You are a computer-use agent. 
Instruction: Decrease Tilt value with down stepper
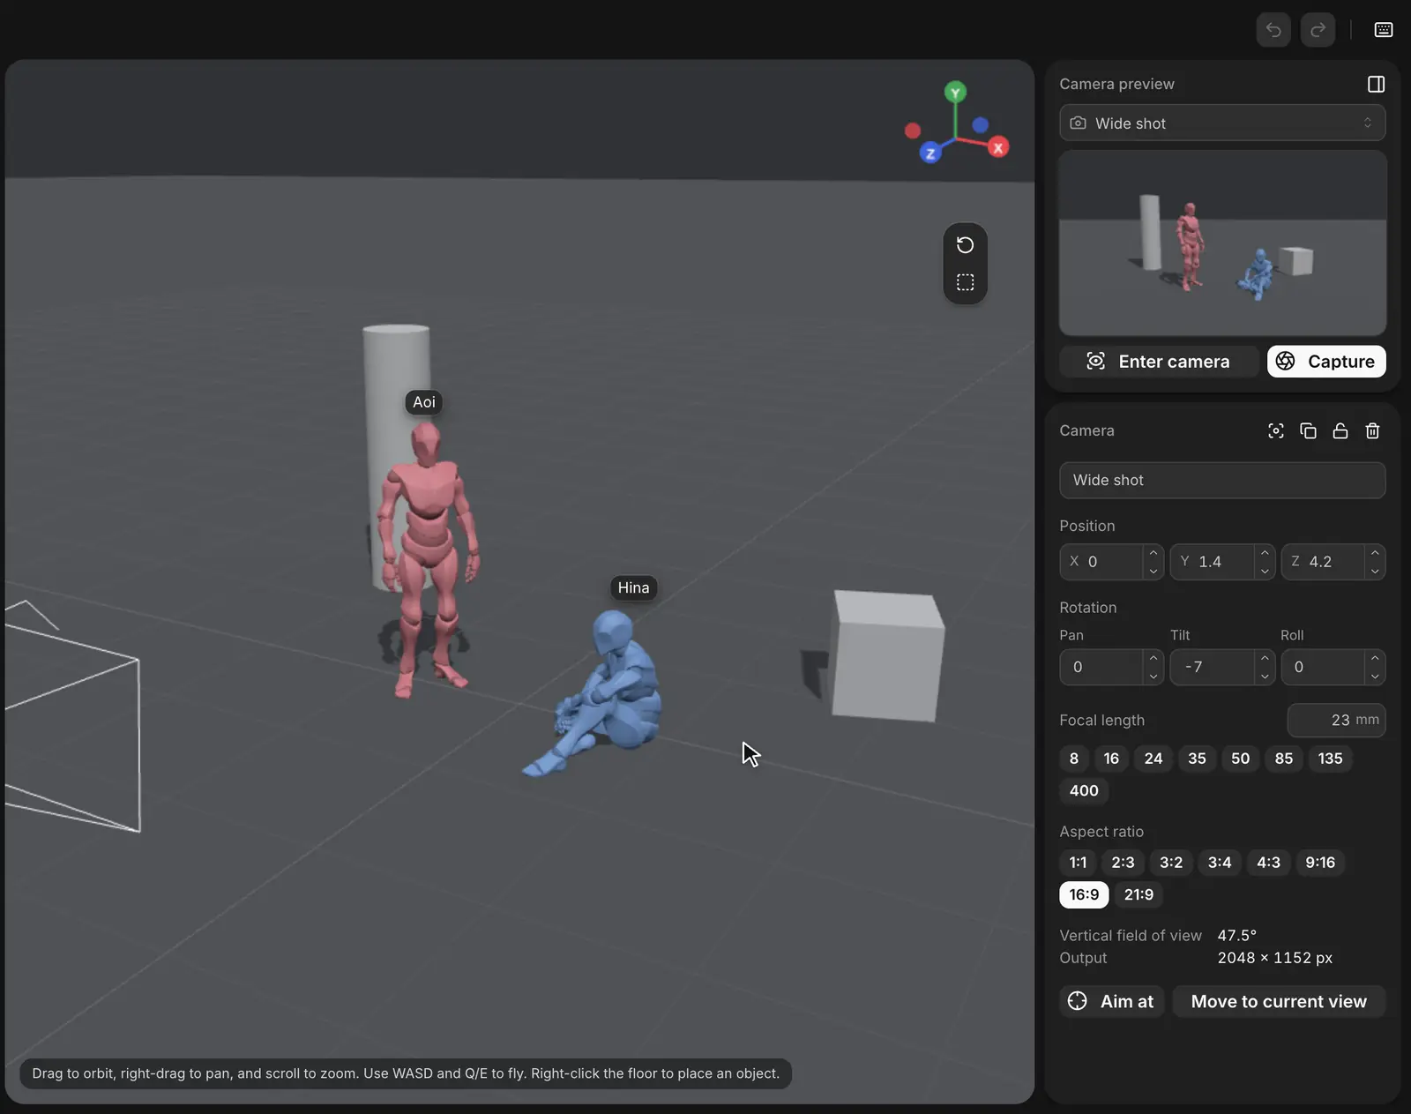[x=1265, y=676]
